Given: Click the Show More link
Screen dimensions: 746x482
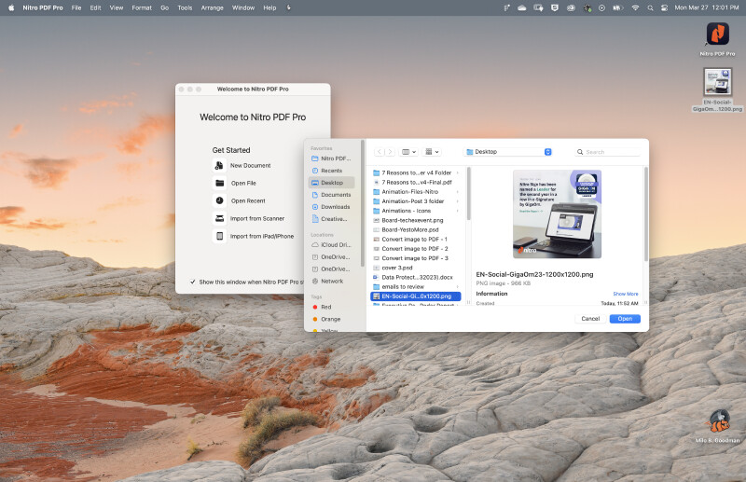Looking at the screenshot, I should coord(626,294).
